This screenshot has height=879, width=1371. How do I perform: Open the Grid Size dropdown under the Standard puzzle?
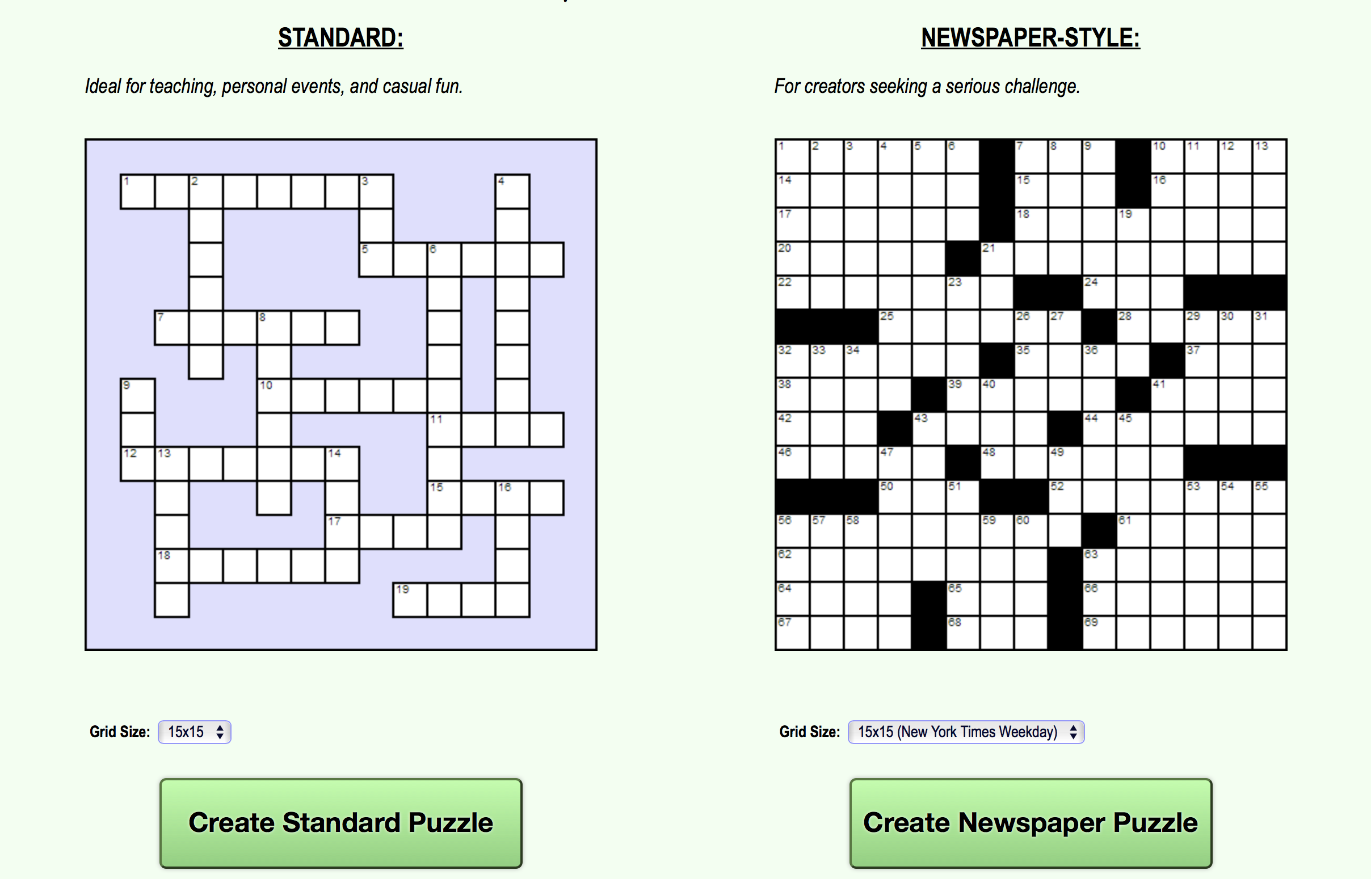point(194,732)
